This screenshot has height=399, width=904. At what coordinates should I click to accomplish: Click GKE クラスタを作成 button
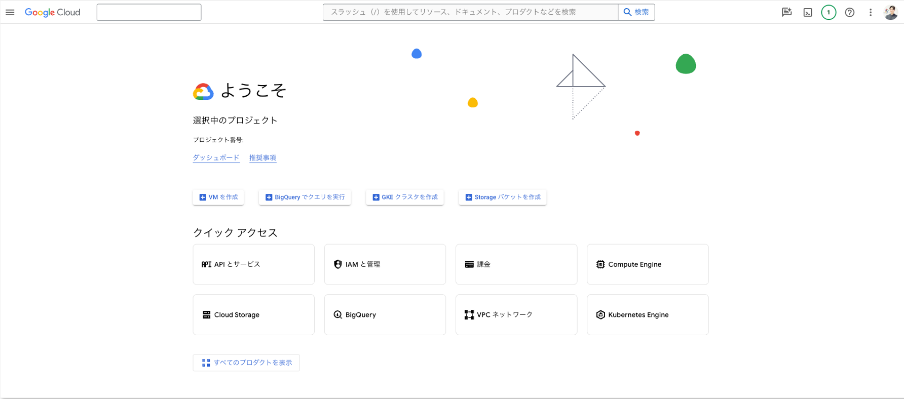pyautogui.click(x=404, y=197)
